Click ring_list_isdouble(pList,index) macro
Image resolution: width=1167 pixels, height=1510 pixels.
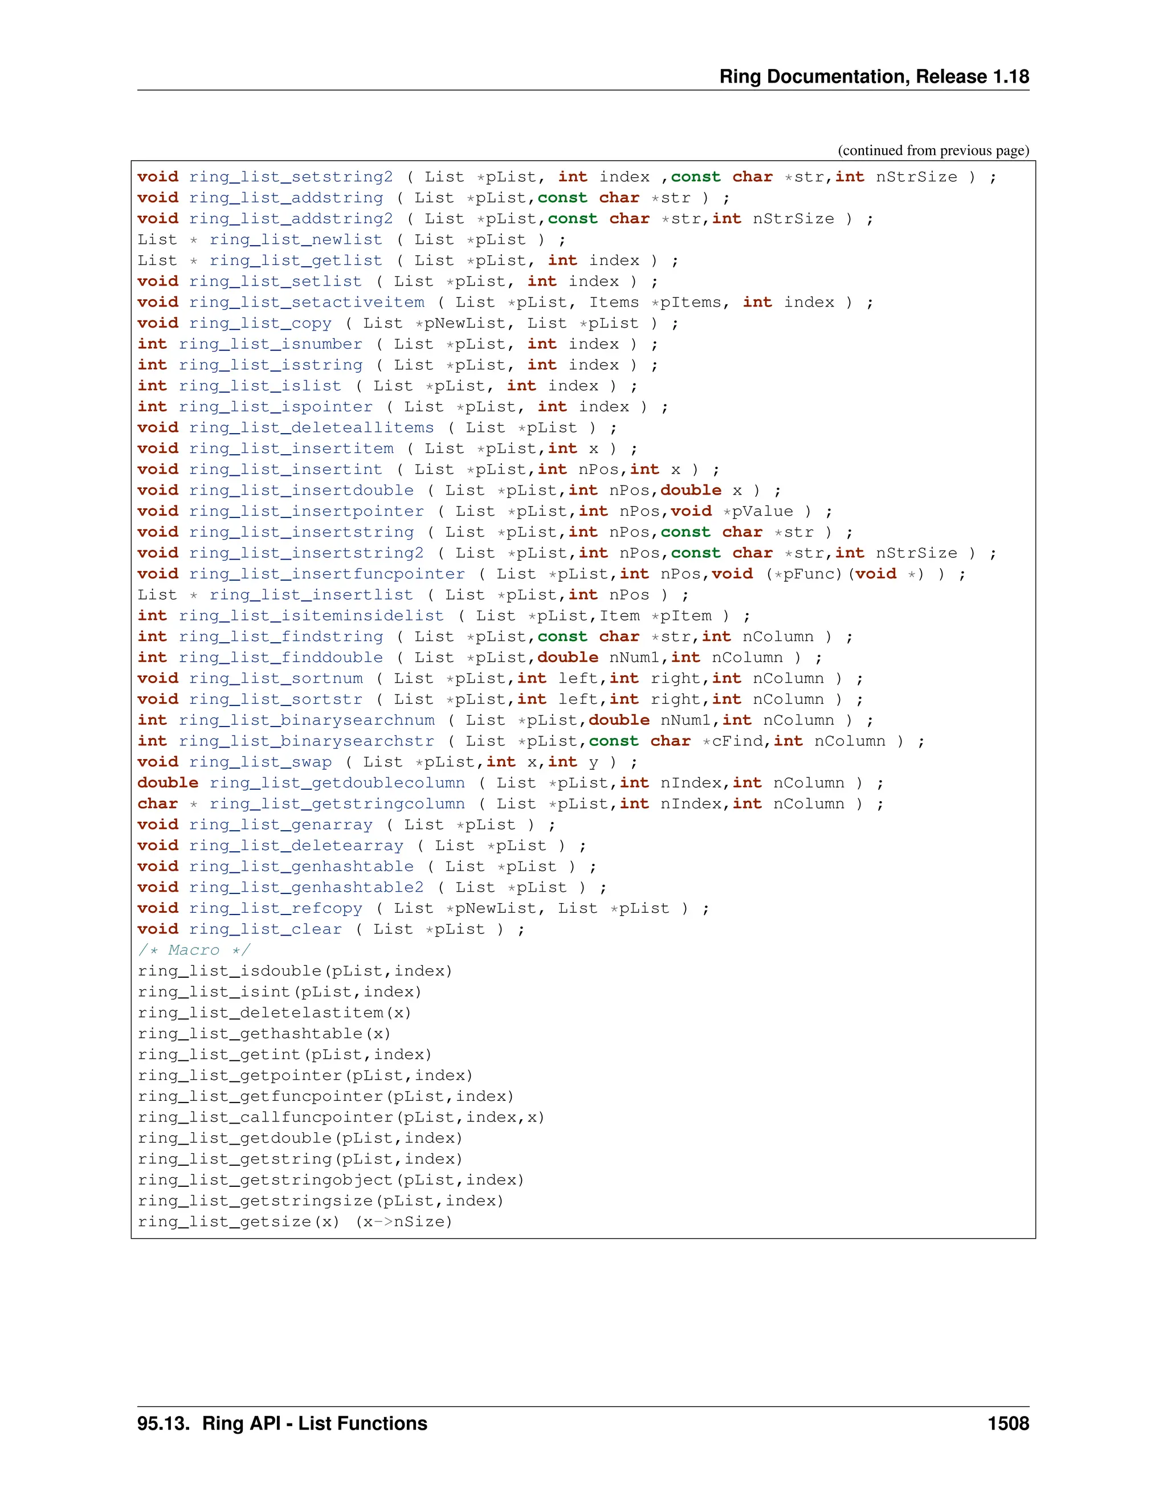(295, 972)
